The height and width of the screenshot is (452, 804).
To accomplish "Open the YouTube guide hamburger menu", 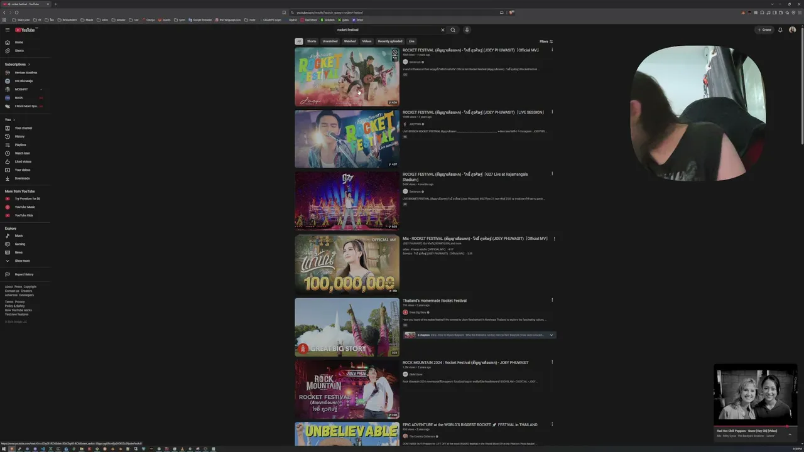I will (x=8, y=30).
